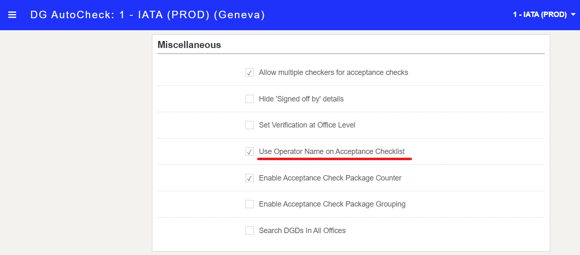Click the Miscellaneous section heading
Viewport: 580px width, 255px height.
(189, 45)
